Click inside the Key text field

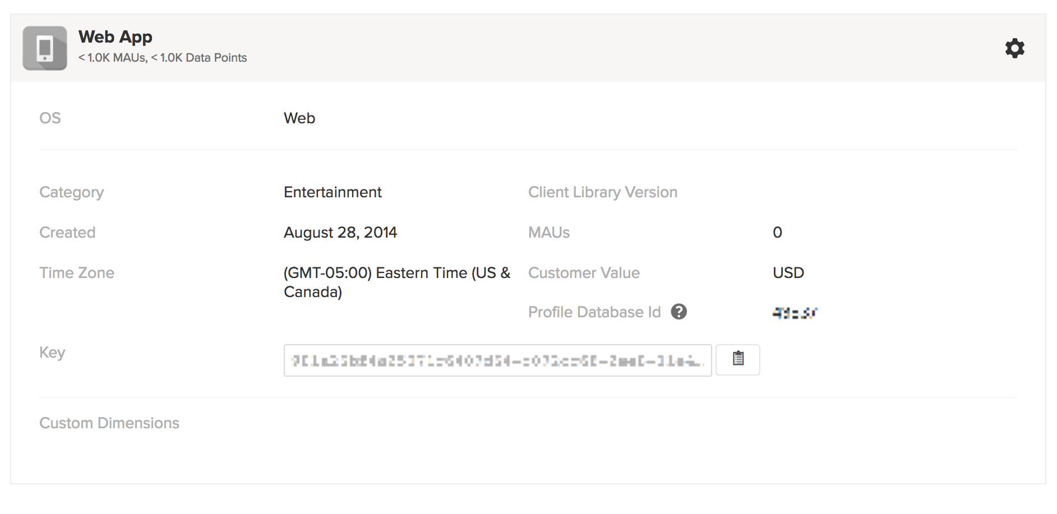point(497,360)
